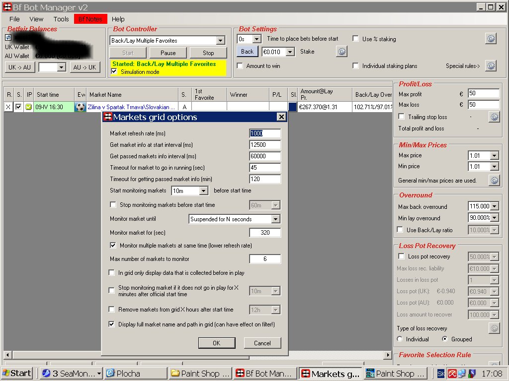The height and width of the screenshot is (381, 509).
Task: Open the stake settings gear icon
Action: [341, 52]
